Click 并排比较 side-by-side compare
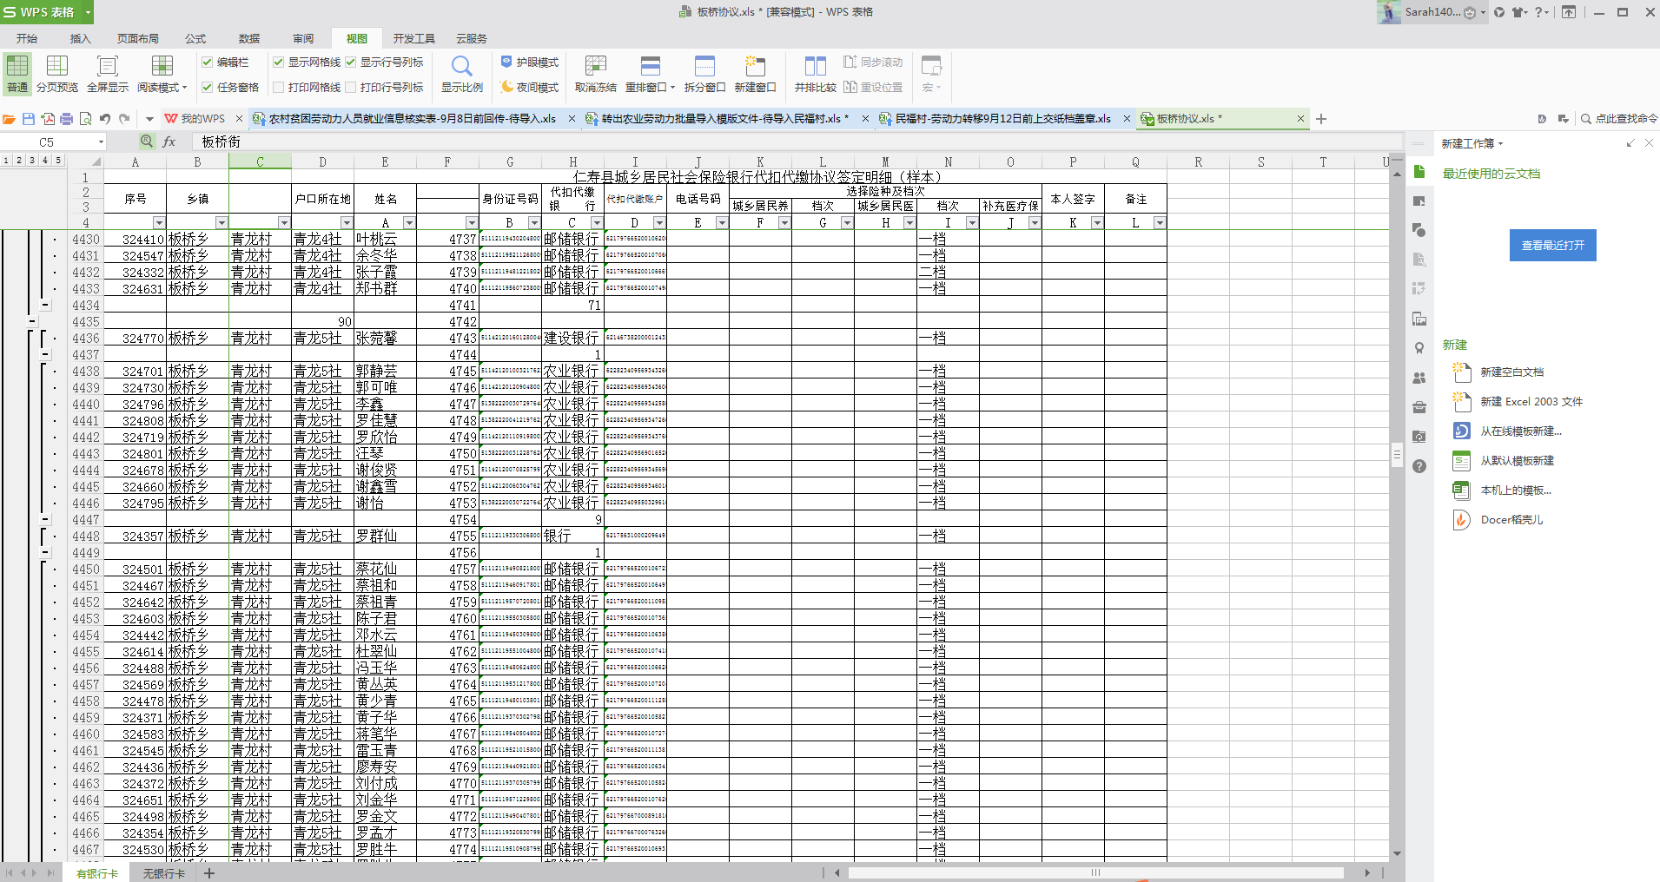The height and width of the screenshot is (882, 1660). (x=816, y=73)
